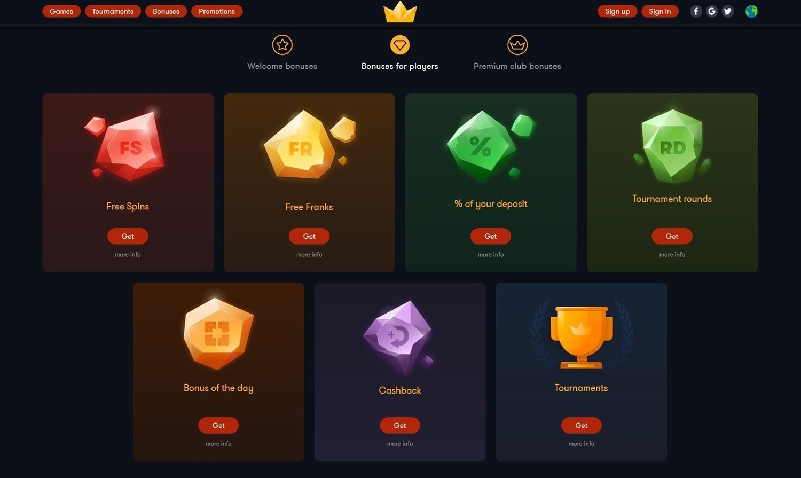Click the Twitter bird icon
This screenshot has width=801, height=478.
(728, 11)
